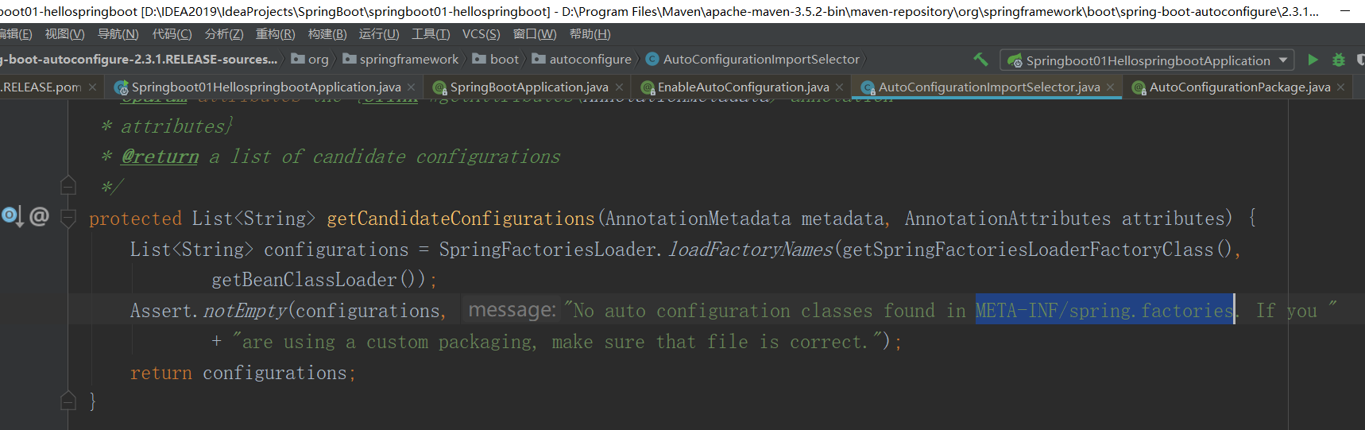Click the @return Javadoc tag link
The width and height of the screenshot is (1365, 430).
point(160,157)
